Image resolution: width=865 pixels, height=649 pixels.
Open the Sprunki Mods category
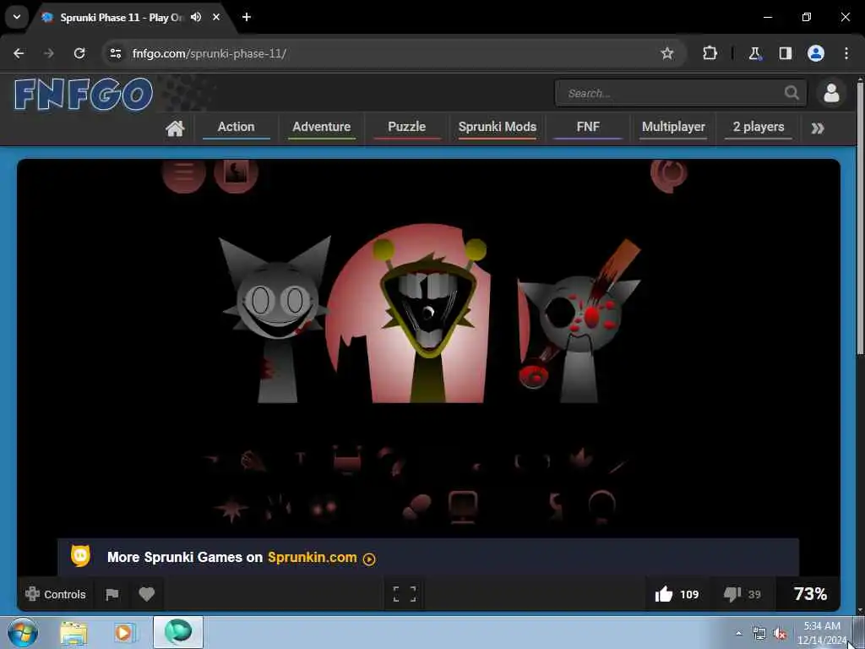coord(497,127)
